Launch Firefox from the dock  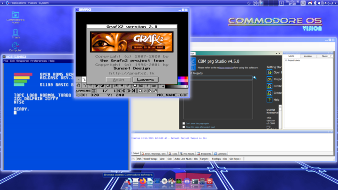point(143,181)
